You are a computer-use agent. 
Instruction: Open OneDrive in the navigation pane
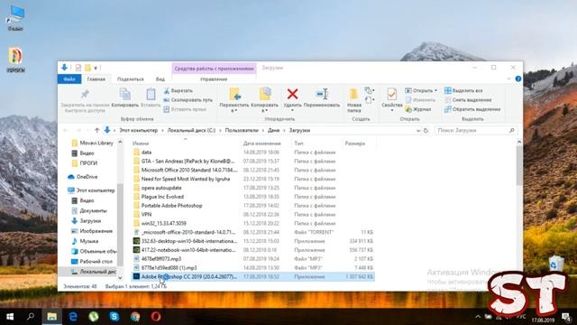[83, 177]
